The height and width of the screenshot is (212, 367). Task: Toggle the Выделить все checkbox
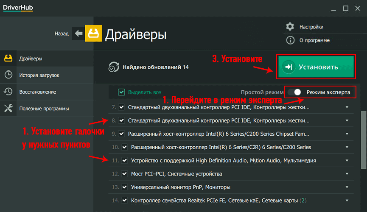coord(122,92)
